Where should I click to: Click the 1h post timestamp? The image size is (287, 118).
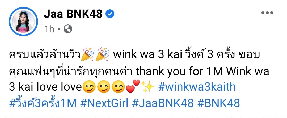(x=49, y=29)
